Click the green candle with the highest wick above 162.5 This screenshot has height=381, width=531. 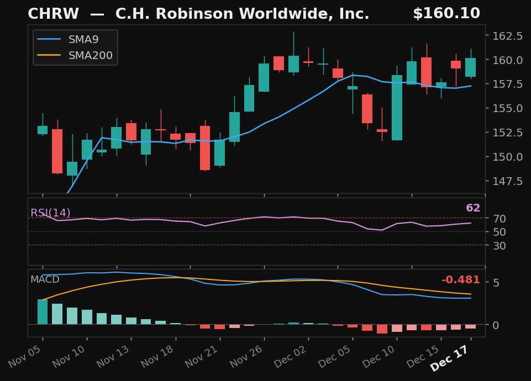coord(293,64)
